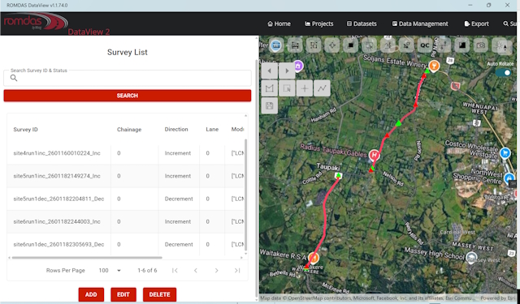Click the right arrow map navigation button
Image resolution: width=520 pixels, height=304 pixels.
[287, 71]
